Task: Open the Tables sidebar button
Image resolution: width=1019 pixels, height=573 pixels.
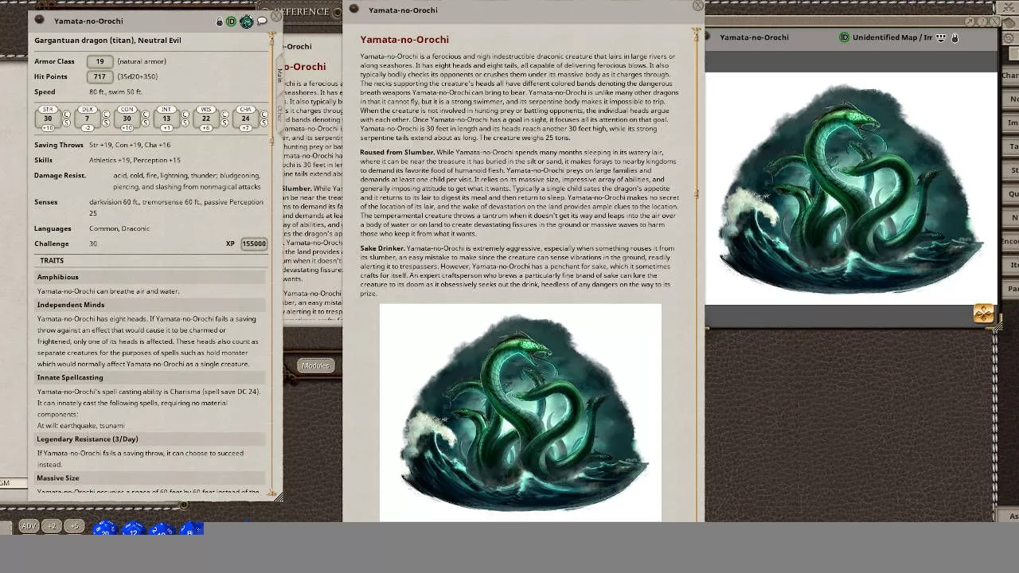Action: 1011,146
